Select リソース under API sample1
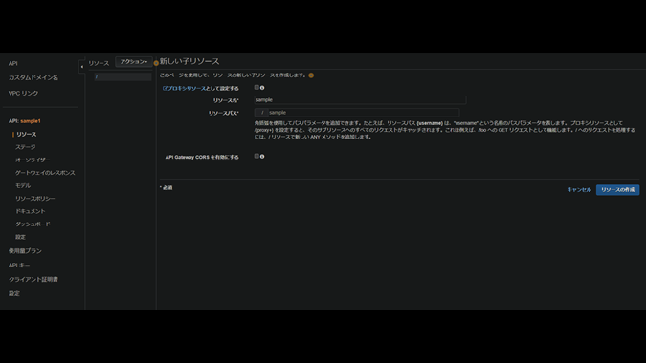 click(27, 135)
